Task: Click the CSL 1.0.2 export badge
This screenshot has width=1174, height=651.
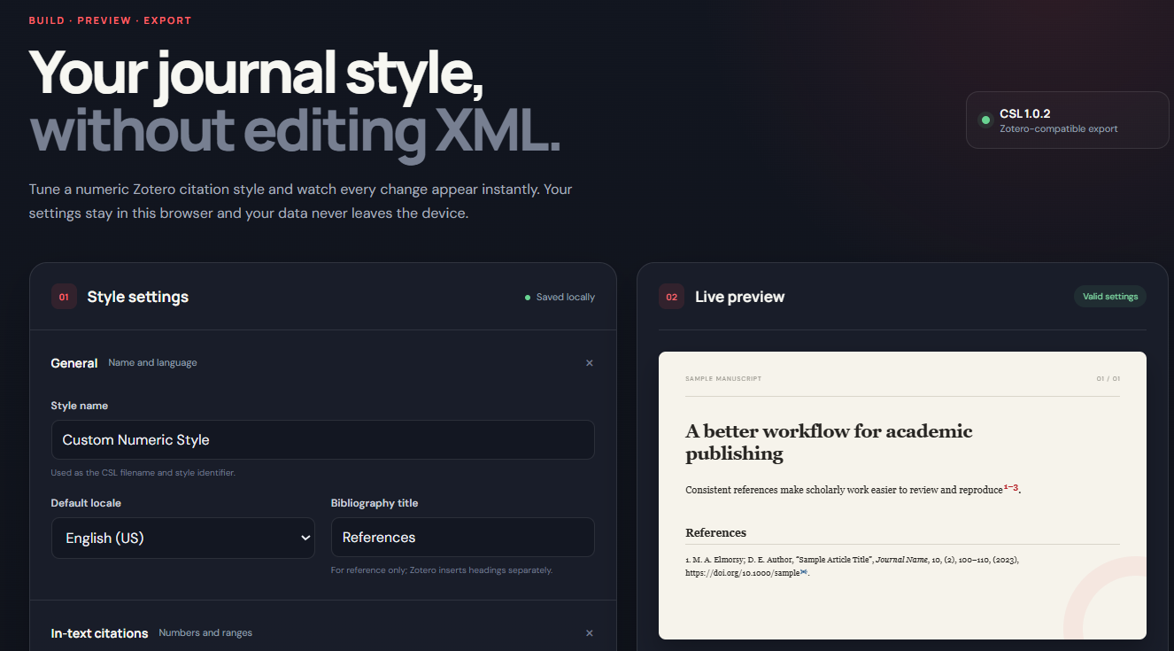Action: [x=1068, y=120]
